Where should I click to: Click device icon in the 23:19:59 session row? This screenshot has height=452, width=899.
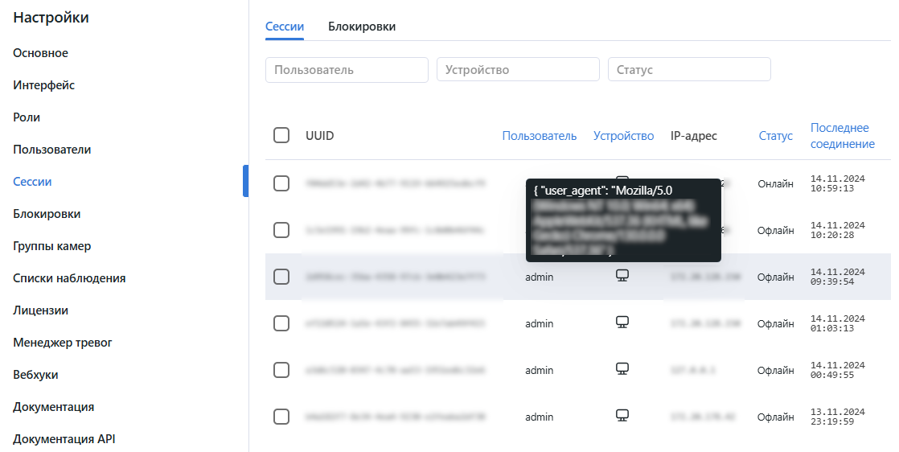[x=622, y=416]
